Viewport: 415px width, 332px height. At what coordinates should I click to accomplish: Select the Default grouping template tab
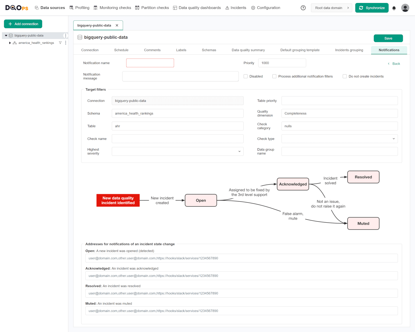click(x=300, y=50)
